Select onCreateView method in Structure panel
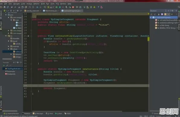 pyautogui.click(x=166, y=20)
